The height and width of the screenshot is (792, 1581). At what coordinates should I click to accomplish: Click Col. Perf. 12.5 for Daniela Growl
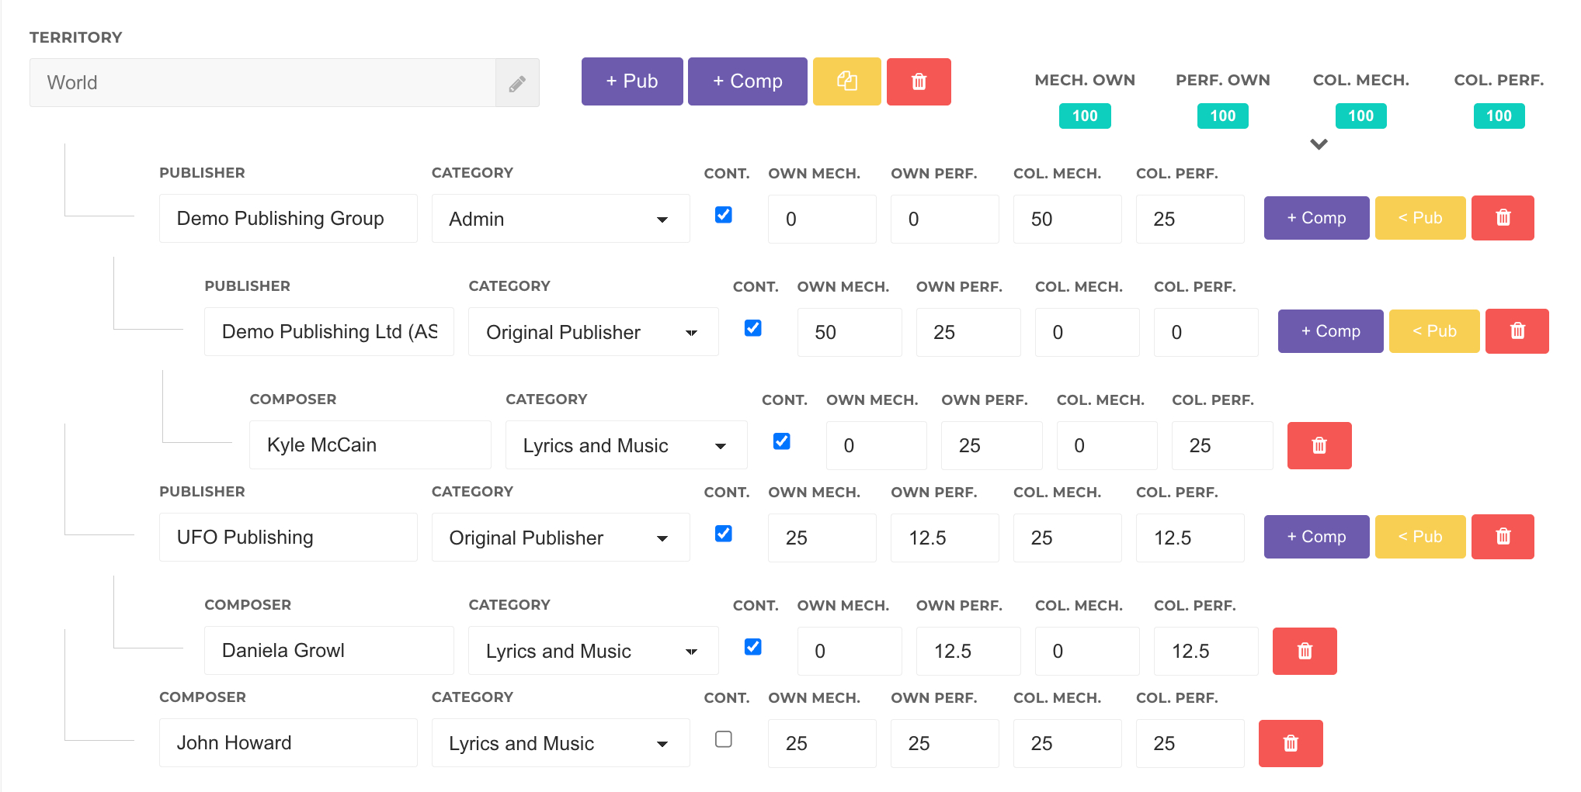click(x=1206, y=651)
